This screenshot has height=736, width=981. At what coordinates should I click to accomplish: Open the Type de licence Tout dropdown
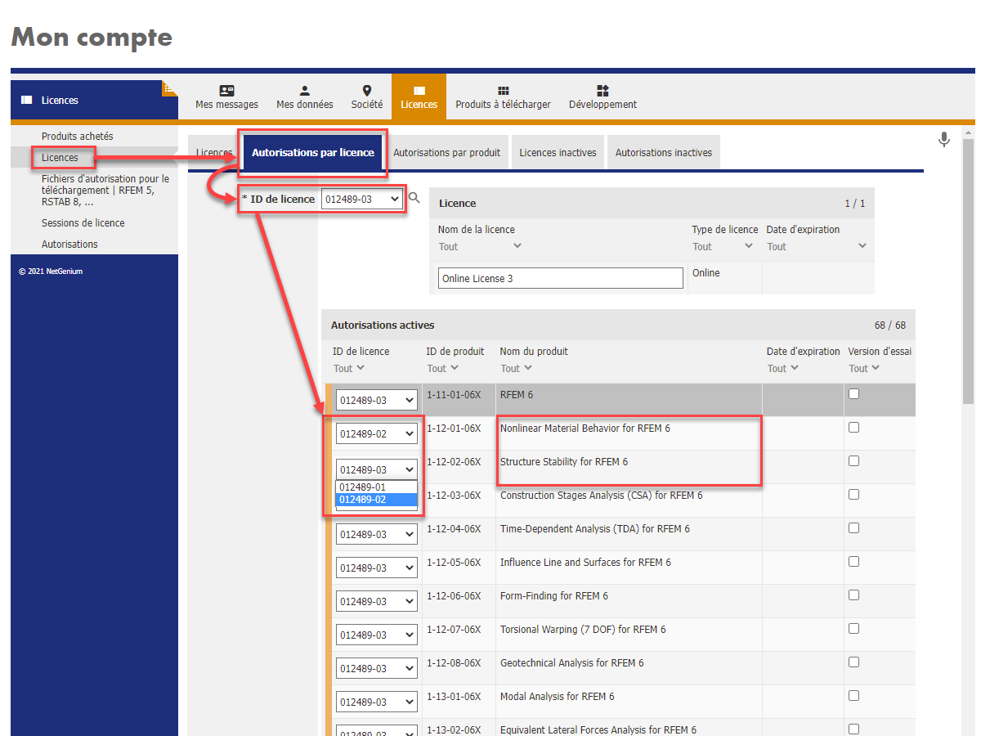point(723,245)
